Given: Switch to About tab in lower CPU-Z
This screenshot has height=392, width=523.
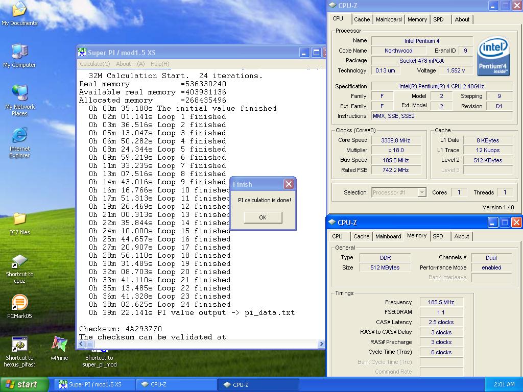Looking at the screenshot, I should tap(461, 236).
